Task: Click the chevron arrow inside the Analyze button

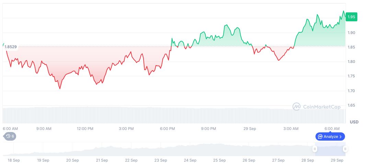Action: pyautogui.click(x=341, y=136)
